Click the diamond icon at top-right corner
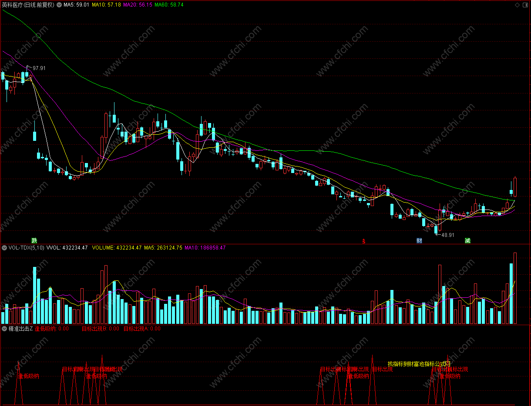 (x=517, y=5)
